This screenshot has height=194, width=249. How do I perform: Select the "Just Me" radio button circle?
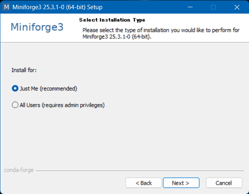[x=15, y=88]
